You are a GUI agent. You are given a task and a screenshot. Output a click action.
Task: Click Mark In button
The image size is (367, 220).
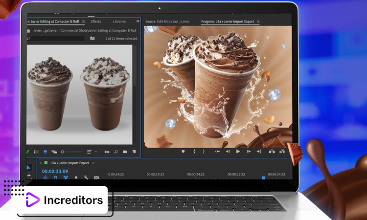(194, 152)
